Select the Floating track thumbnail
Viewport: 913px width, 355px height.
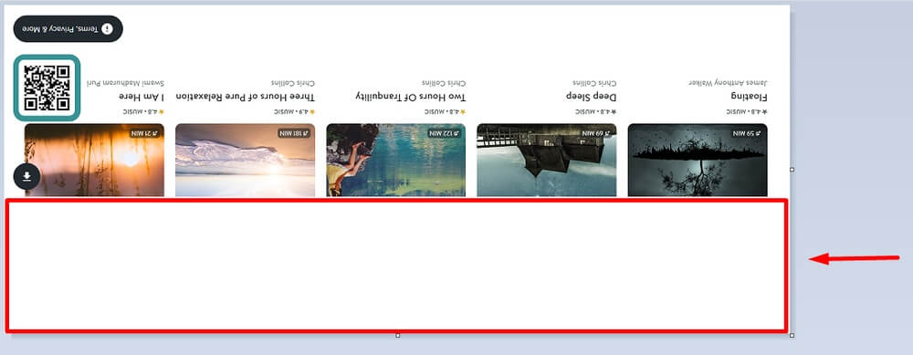pyautogui.click(x=698, y=160)
